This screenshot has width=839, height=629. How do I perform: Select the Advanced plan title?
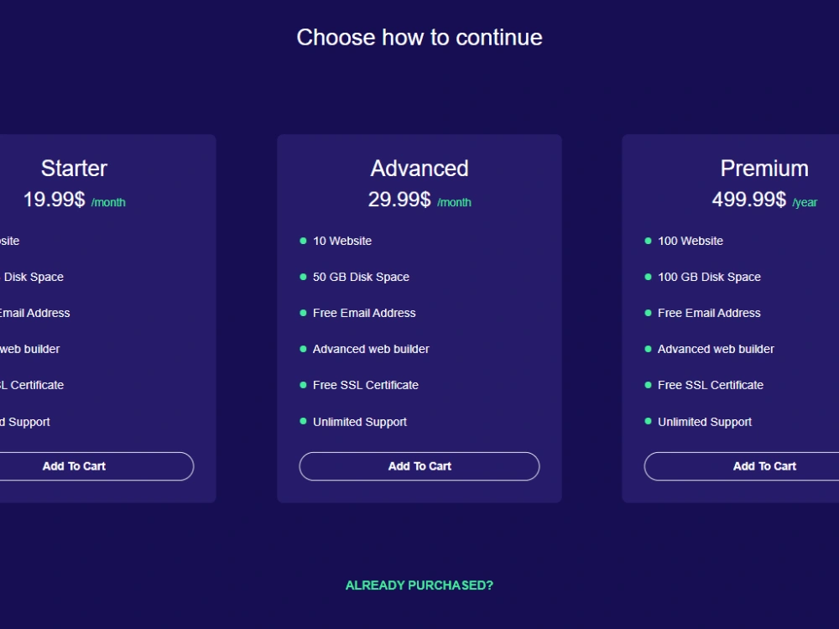click(419, 168)
